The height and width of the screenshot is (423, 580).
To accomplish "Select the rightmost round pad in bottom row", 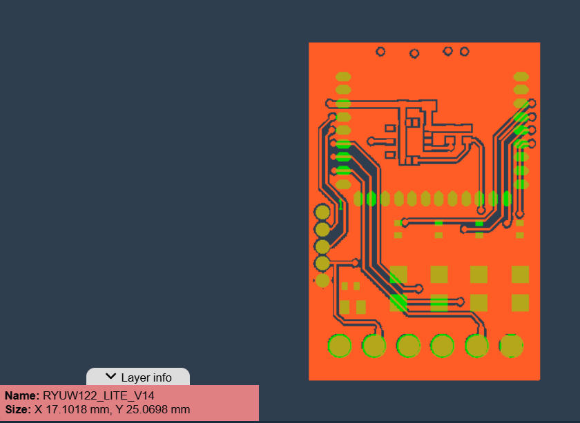I will tap(511, 345).
